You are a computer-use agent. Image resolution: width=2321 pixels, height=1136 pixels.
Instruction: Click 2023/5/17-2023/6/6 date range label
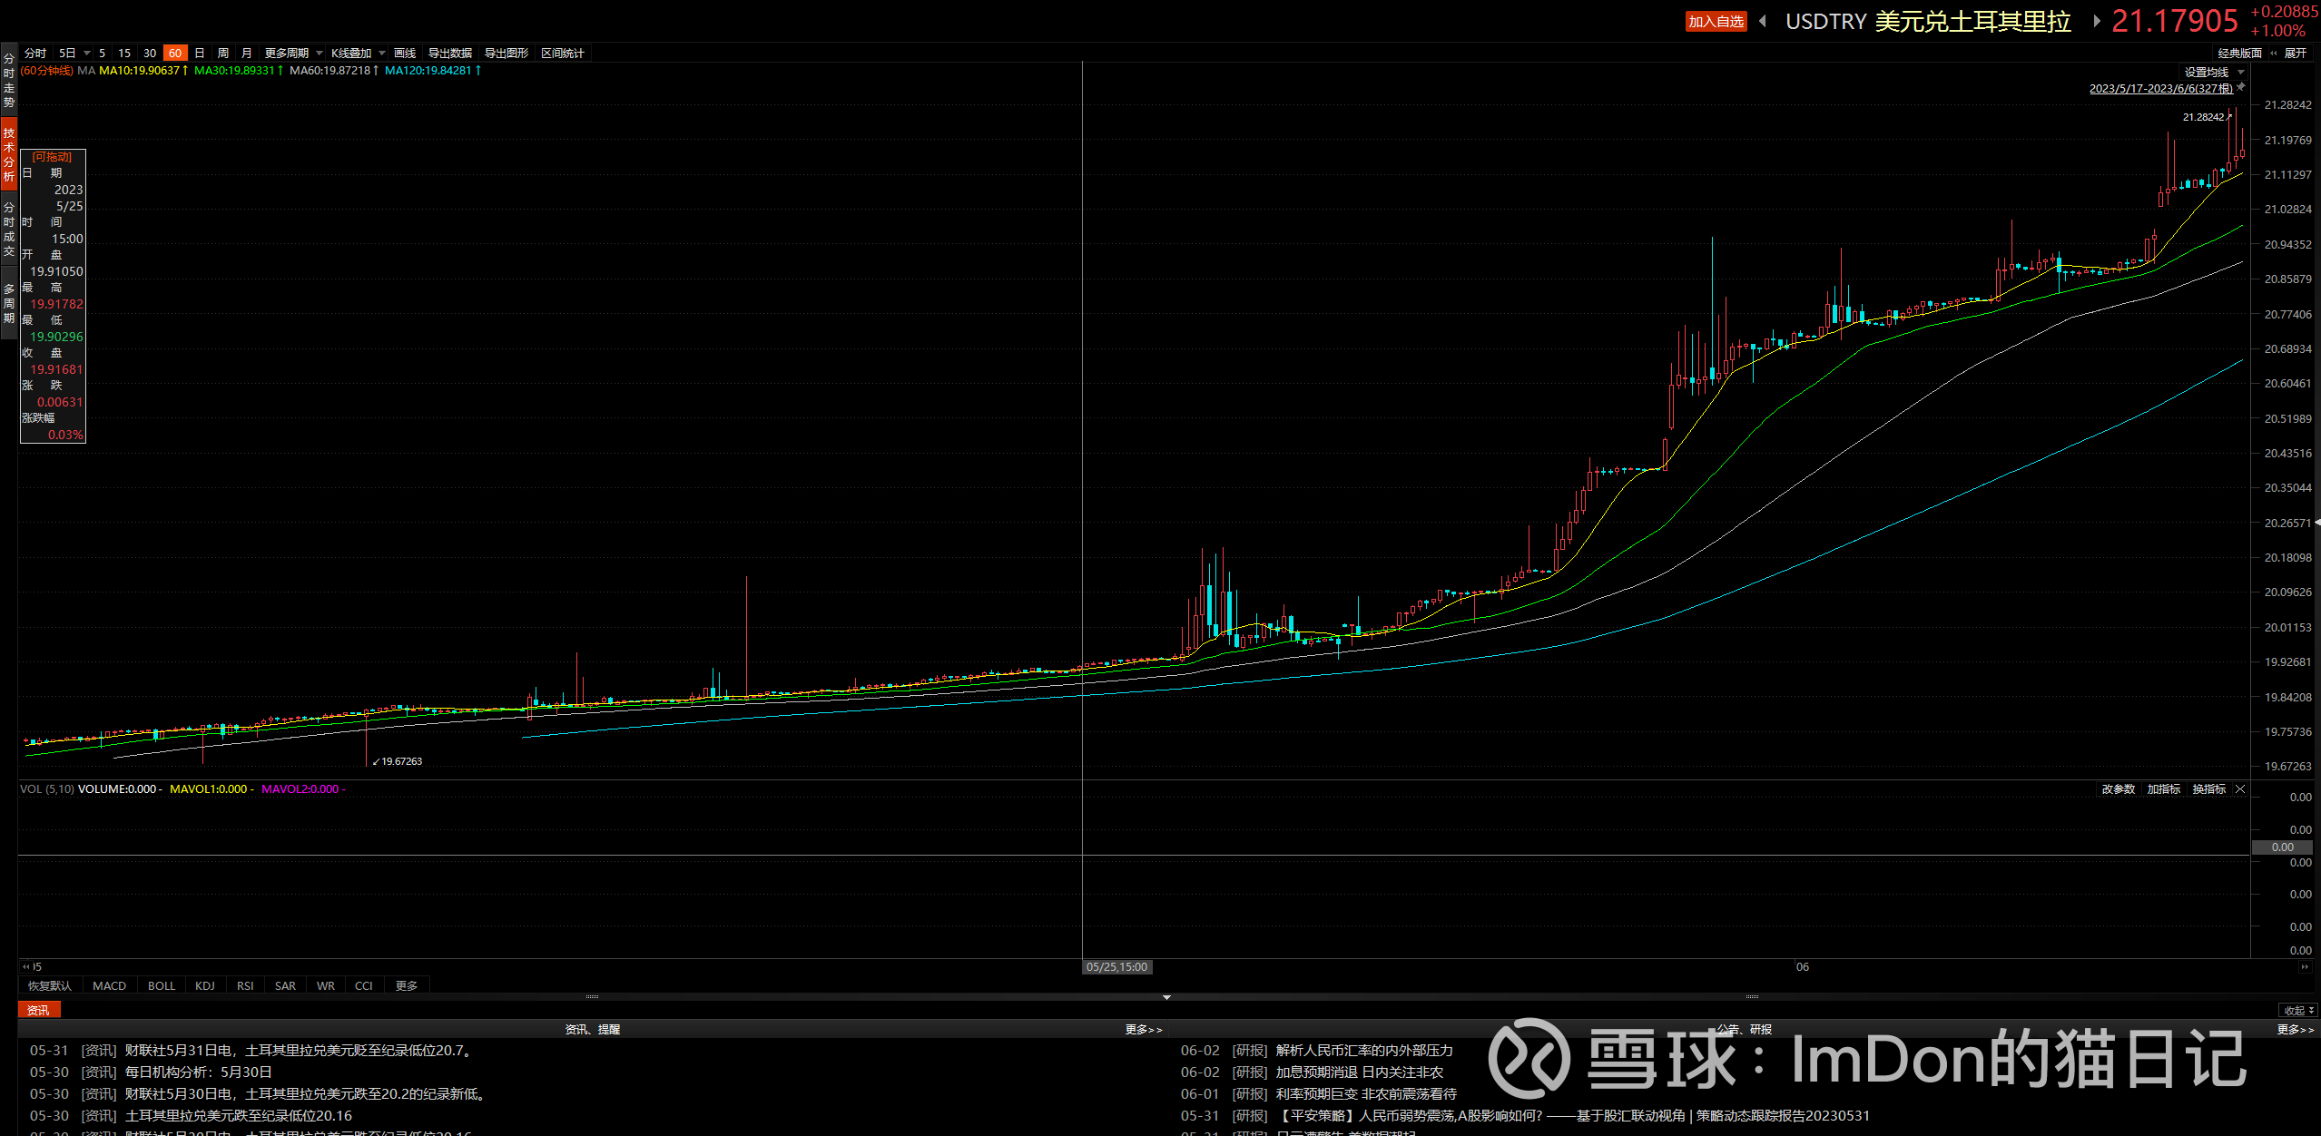click(2160, 89)
